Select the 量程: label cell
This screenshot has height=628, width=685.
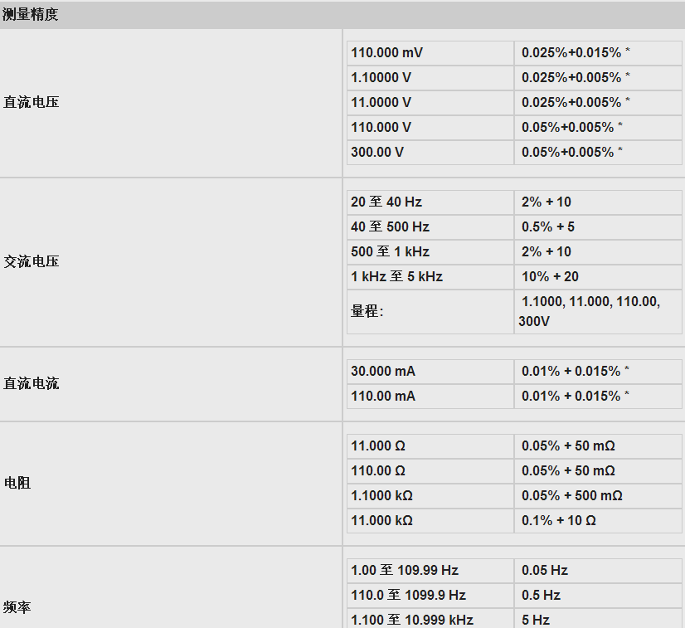tap(367, 311)
